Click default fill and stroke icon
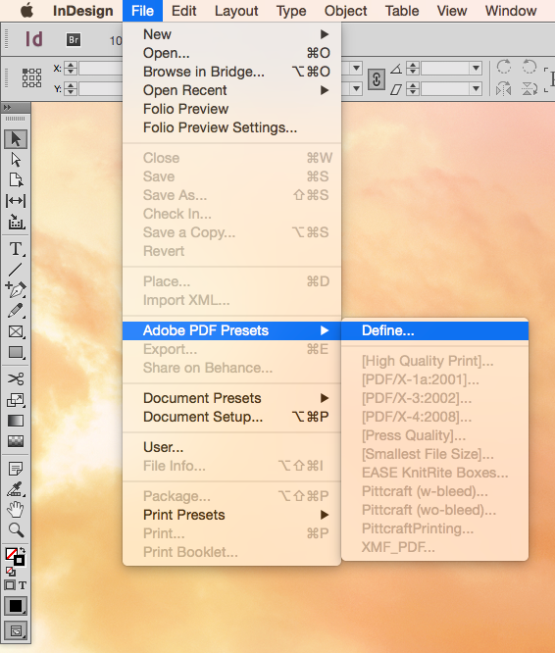 11,571
